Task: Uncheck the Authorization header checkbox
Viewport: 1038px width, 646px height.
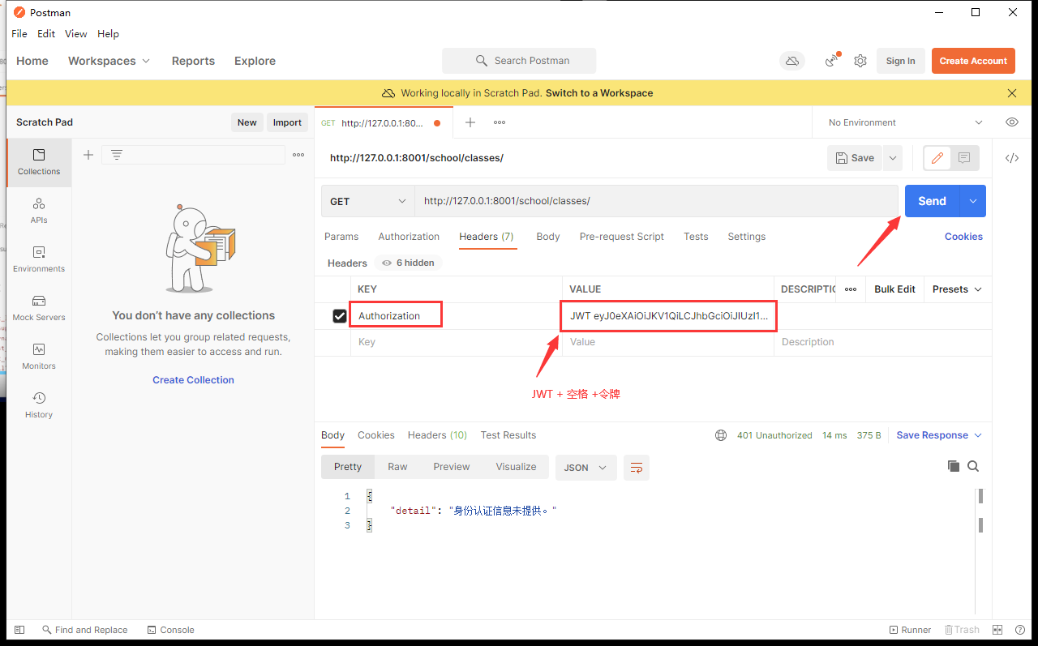Action: [x=340, y=316]
